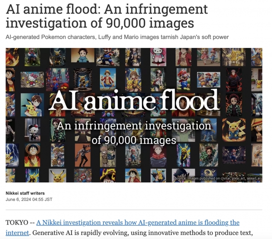Click the image source credit caption

point(218,178)
